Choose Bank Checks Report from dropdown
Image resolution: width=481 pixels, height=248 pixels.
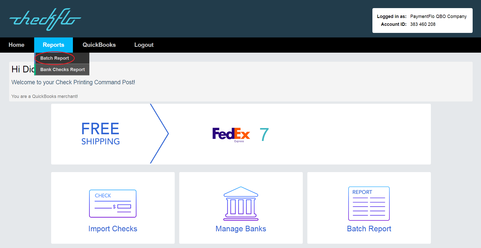[62, 70]
